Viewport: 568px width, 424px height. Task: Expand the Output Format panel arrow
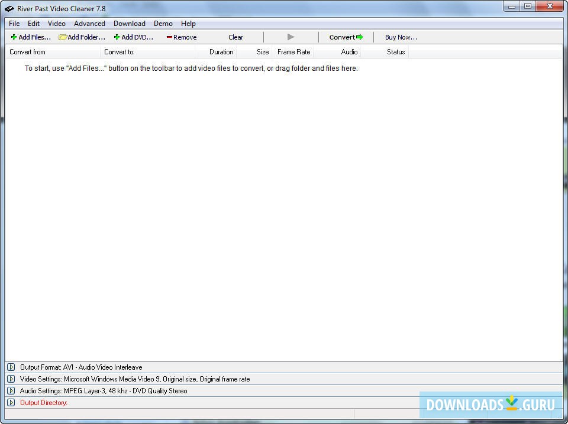(x=11, y=367)
